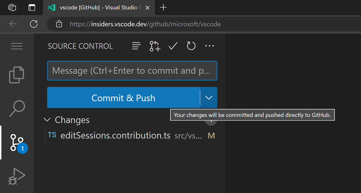Open the Search view
This screenshot has height=193, width=361.
click(x=17, y=108)
